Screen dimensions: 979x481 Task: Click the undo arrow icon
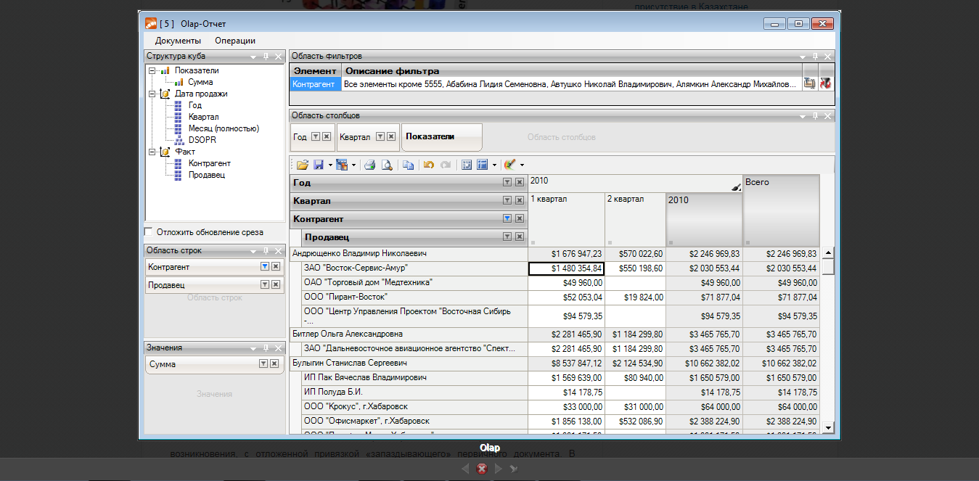(x=429, y=165)
